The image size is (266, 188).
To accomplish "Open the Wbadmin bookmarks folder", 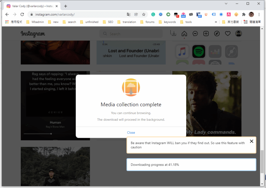I will coord(35,22).
